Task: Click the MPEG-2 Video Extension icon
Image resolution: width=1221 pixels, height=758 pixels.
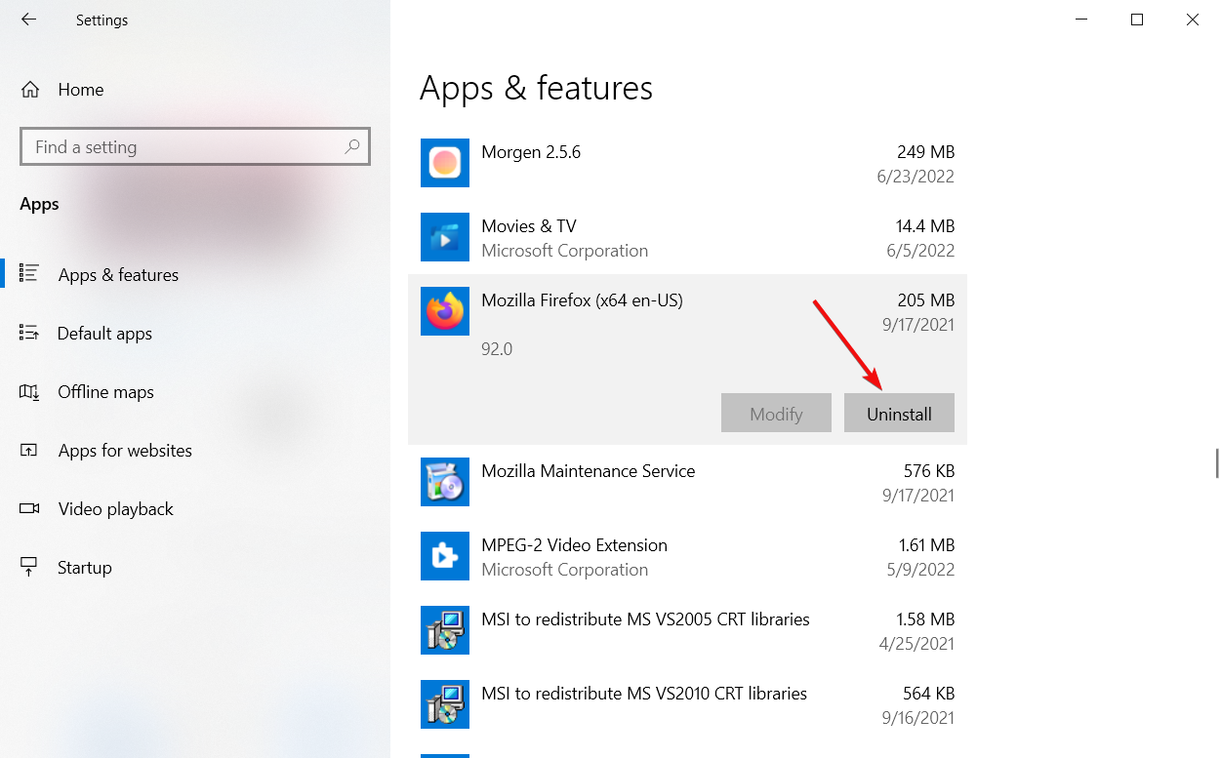Action: [445, 556]
